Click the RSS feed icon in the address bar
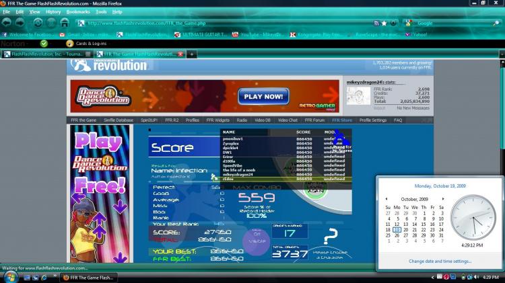The width and height of the screenshot is (505, 283). 376,23
